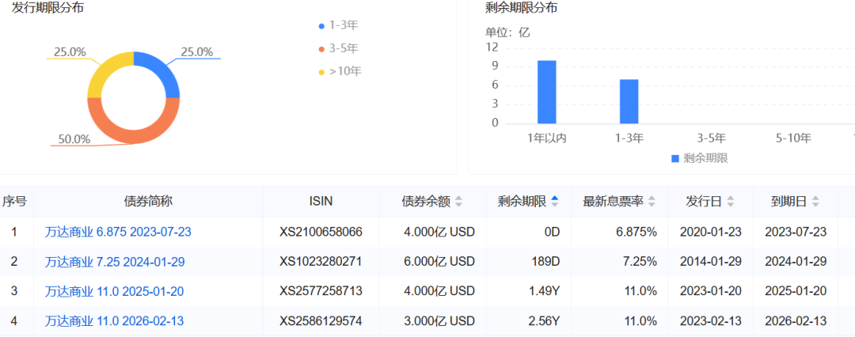Toggle the 3-5年 legend item
Viewport: 855px width, 337px height.
coord(339,48)
